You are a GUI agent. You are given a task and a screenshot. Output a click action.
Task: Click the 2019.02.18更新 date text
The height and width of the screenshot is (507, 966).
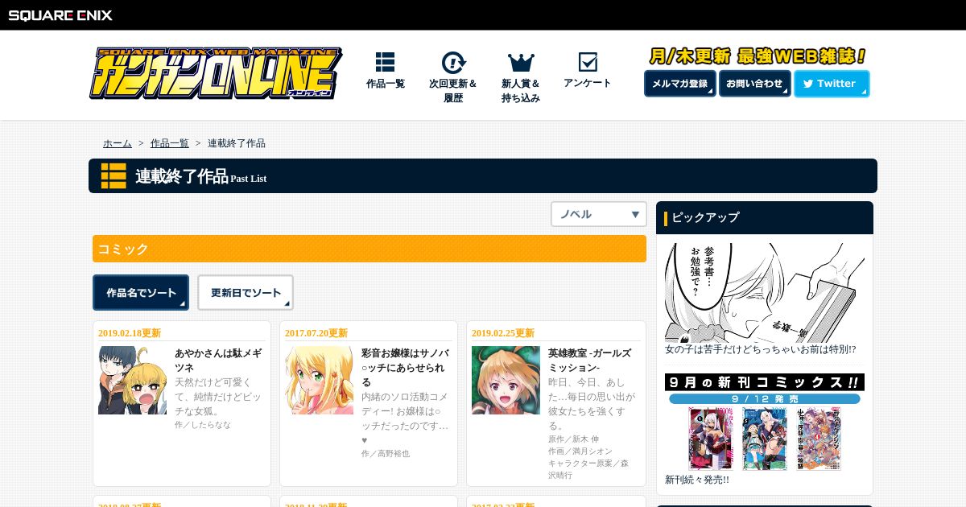pyautogui.click(x=130, y=333)
